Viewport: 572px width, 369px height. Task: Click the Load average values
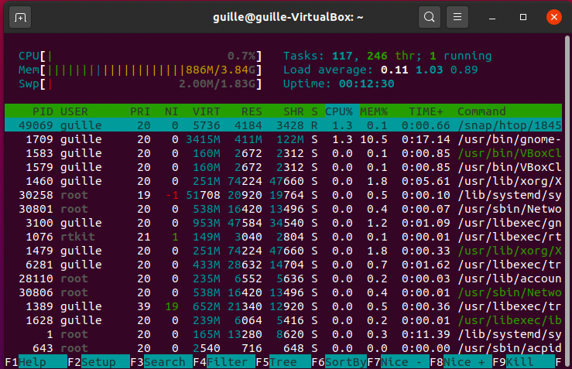coord(430,70)
